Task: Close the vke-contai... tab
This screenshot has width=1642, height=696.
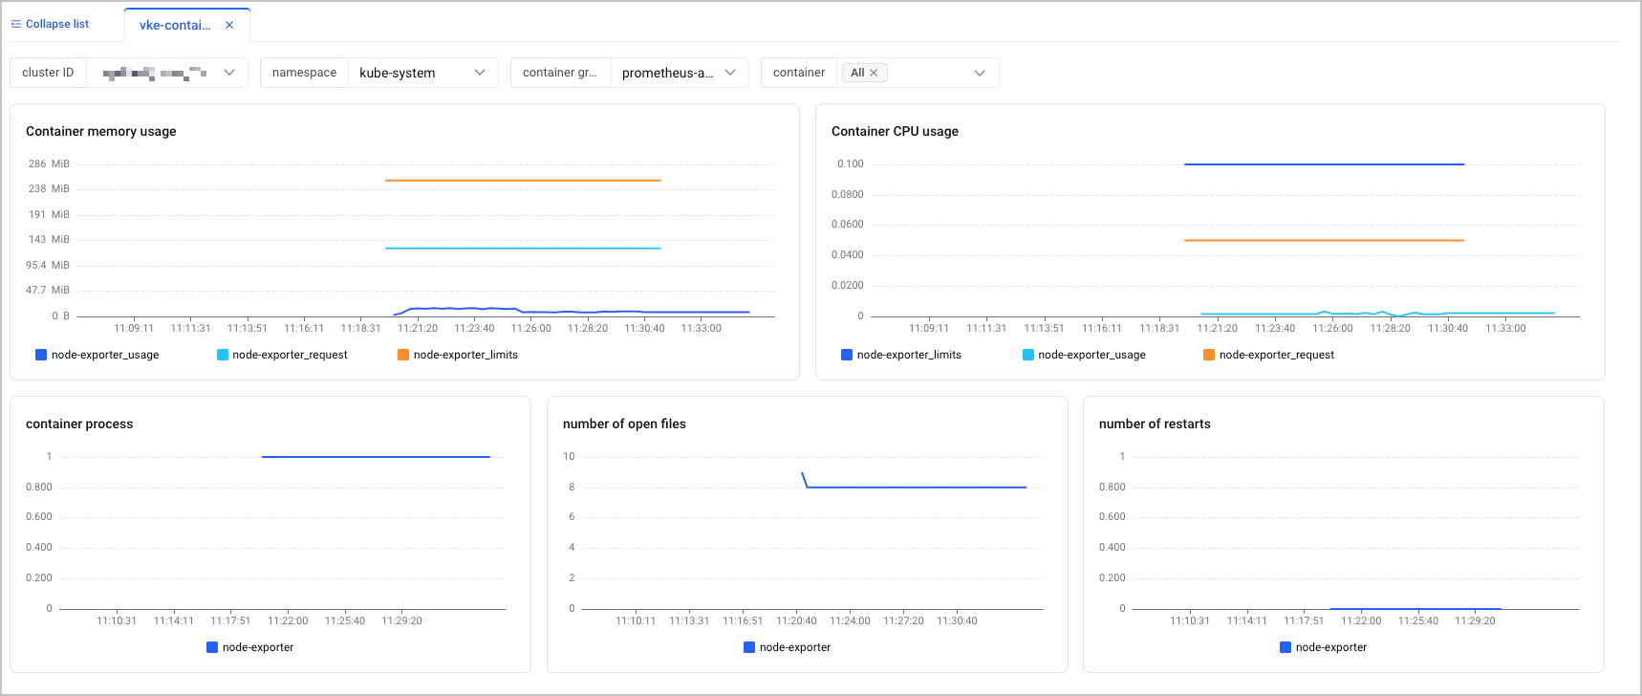Action: coord(229,25)
